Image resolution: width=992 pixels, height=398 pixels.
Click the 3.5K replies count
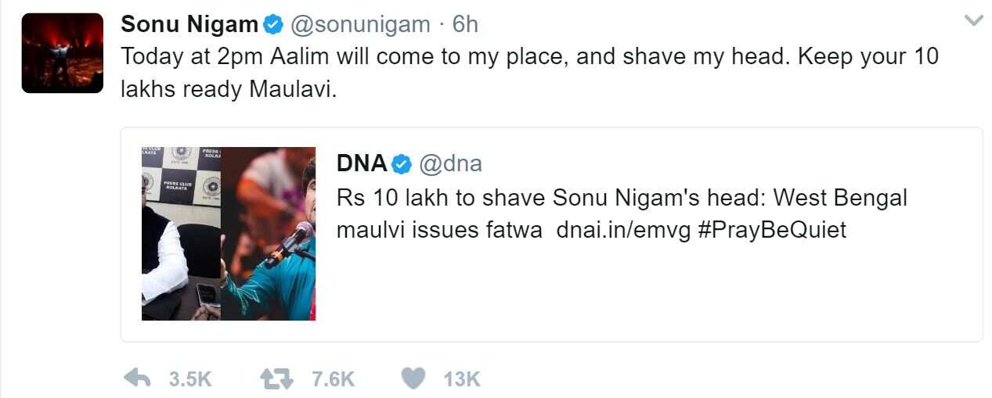click(x=190, y=379)
